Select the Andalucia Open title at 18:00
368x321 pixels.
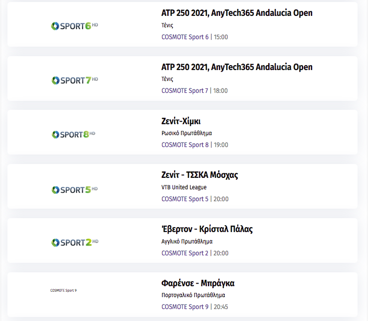pos(237,67)
